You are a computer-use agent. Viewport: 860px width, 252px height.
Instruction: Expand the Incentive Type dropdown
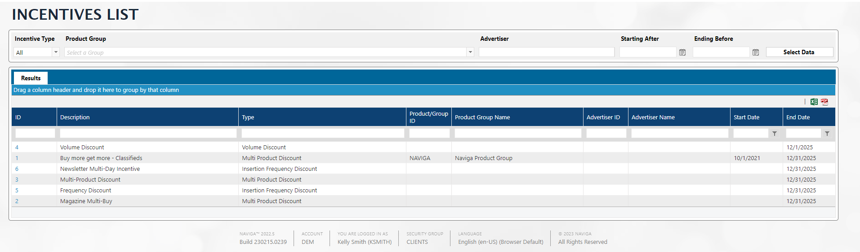tap(56, 52)
